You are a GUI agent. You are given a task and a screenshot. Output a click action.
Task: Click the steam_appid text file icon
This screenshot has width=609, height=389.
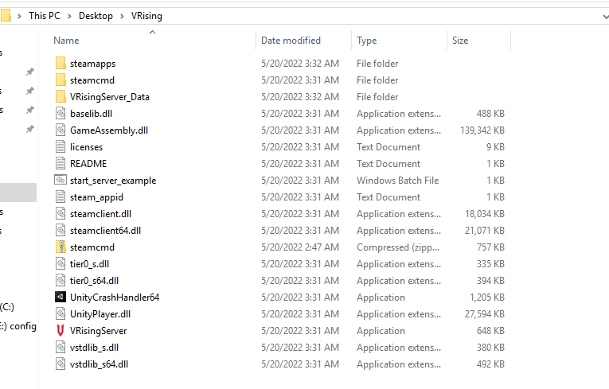click(61, 196)
